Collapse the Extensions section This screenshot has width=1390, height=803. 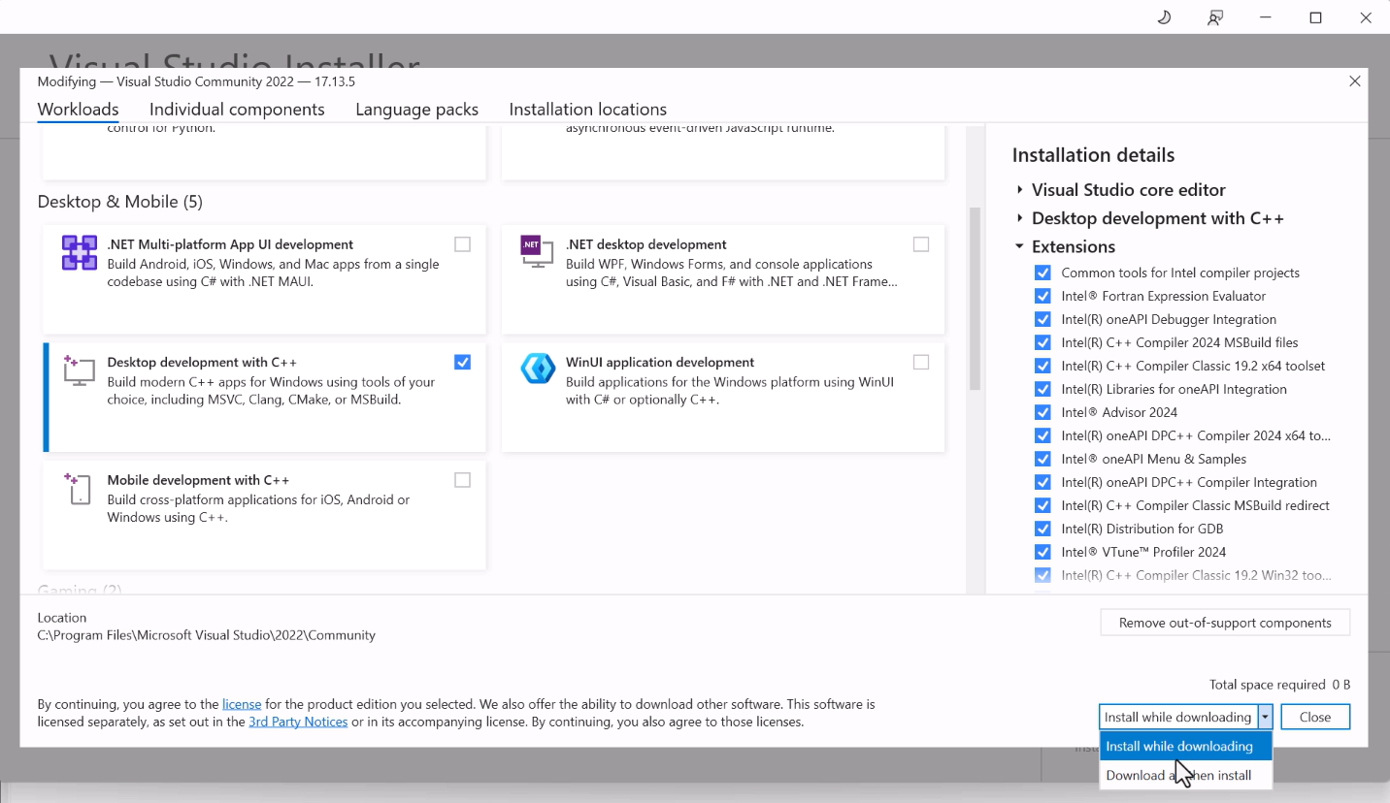(x=1019, y=246)
